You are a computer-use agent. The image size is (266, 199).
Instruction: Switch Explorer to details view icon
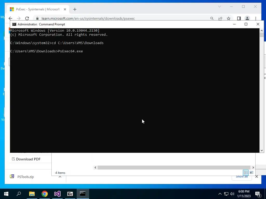[x=246, y=172]
